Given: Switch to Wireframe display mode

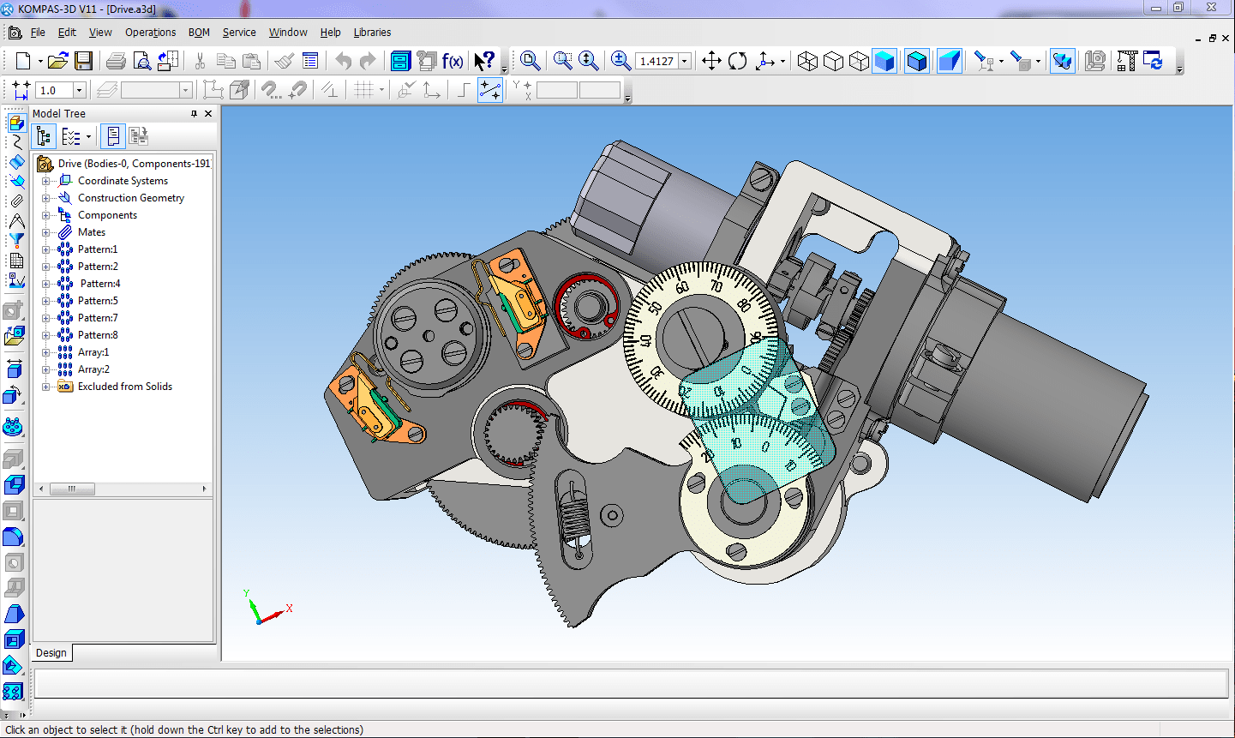Looking at the screenshot, I should 807,61.
